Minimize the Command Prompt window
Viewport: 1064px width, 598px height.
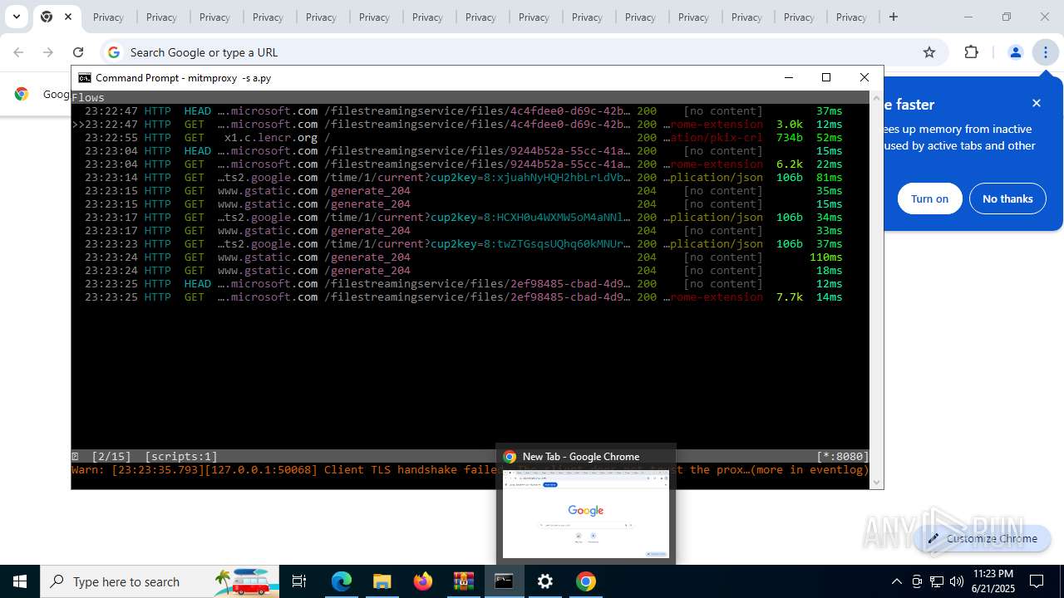789,77
